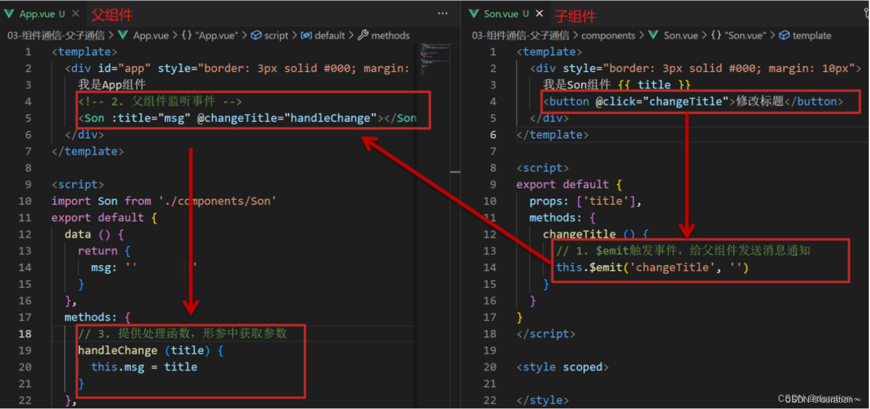Viewport: 870px width, 409px height.
Task: Open the Son.vue file breadcrumb
Action: point(673,35)
